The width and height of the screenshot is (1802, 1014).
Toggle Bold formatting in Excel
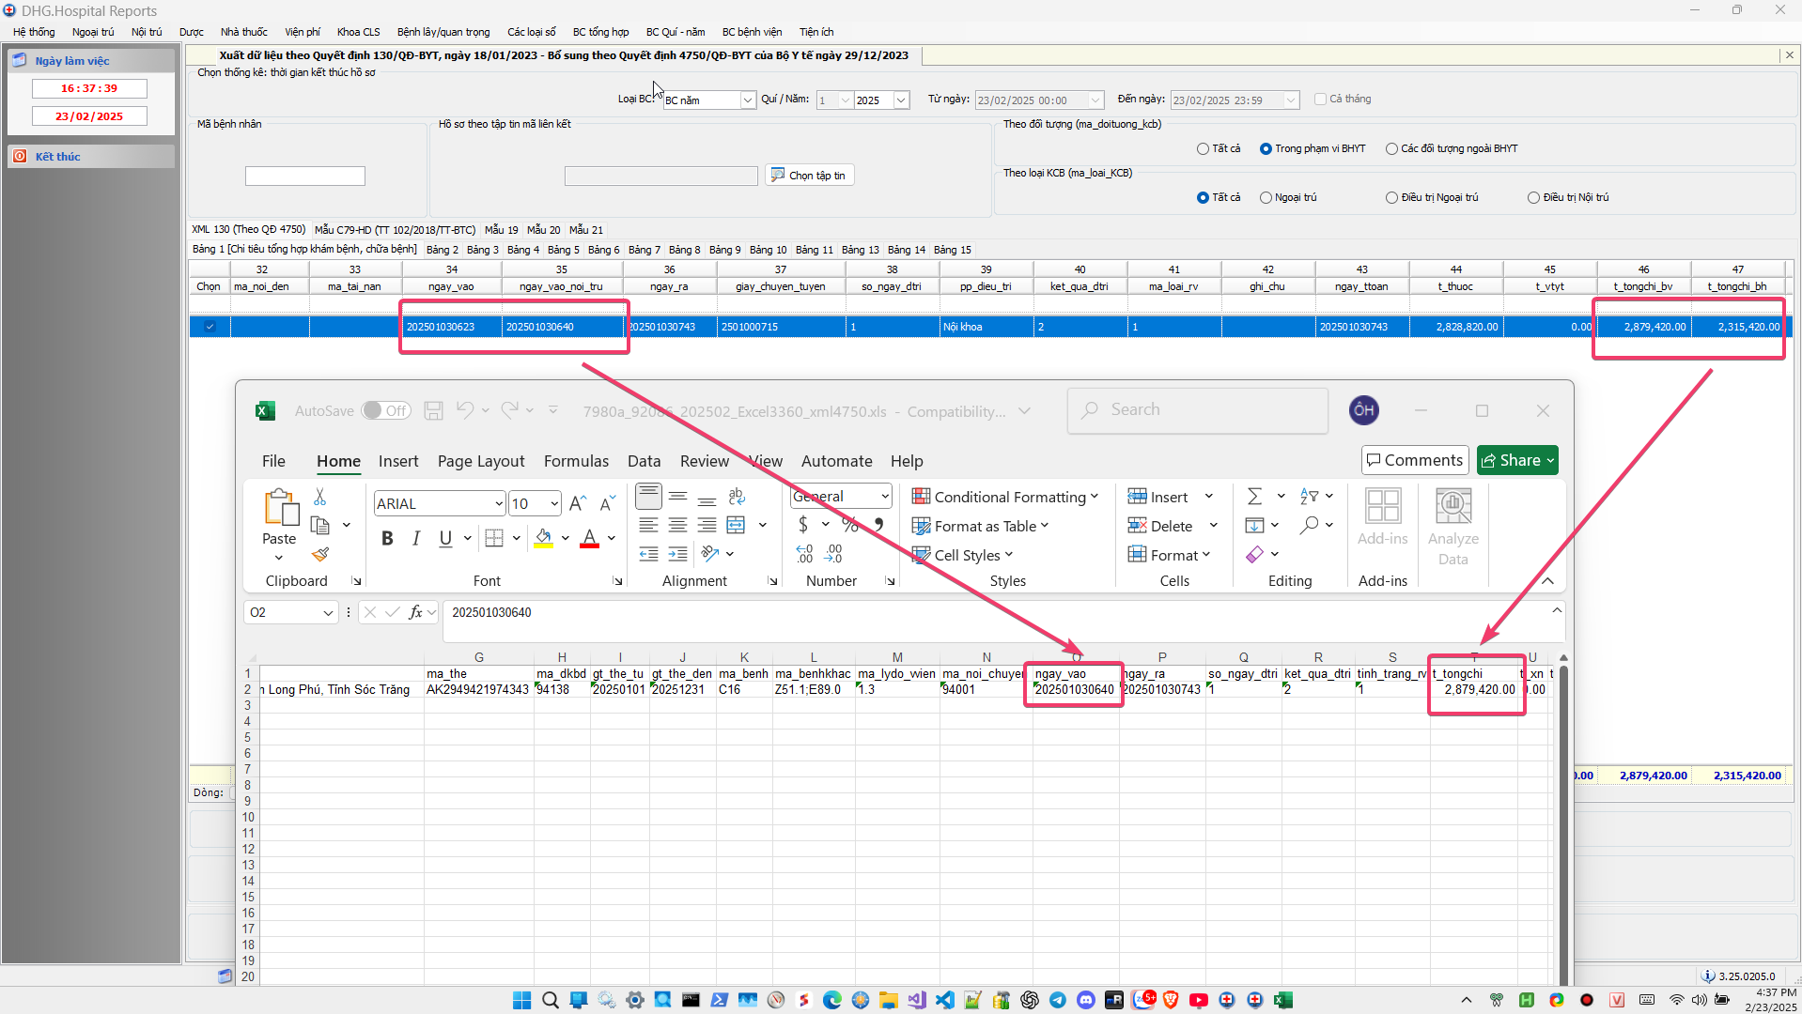click(387, 538)
